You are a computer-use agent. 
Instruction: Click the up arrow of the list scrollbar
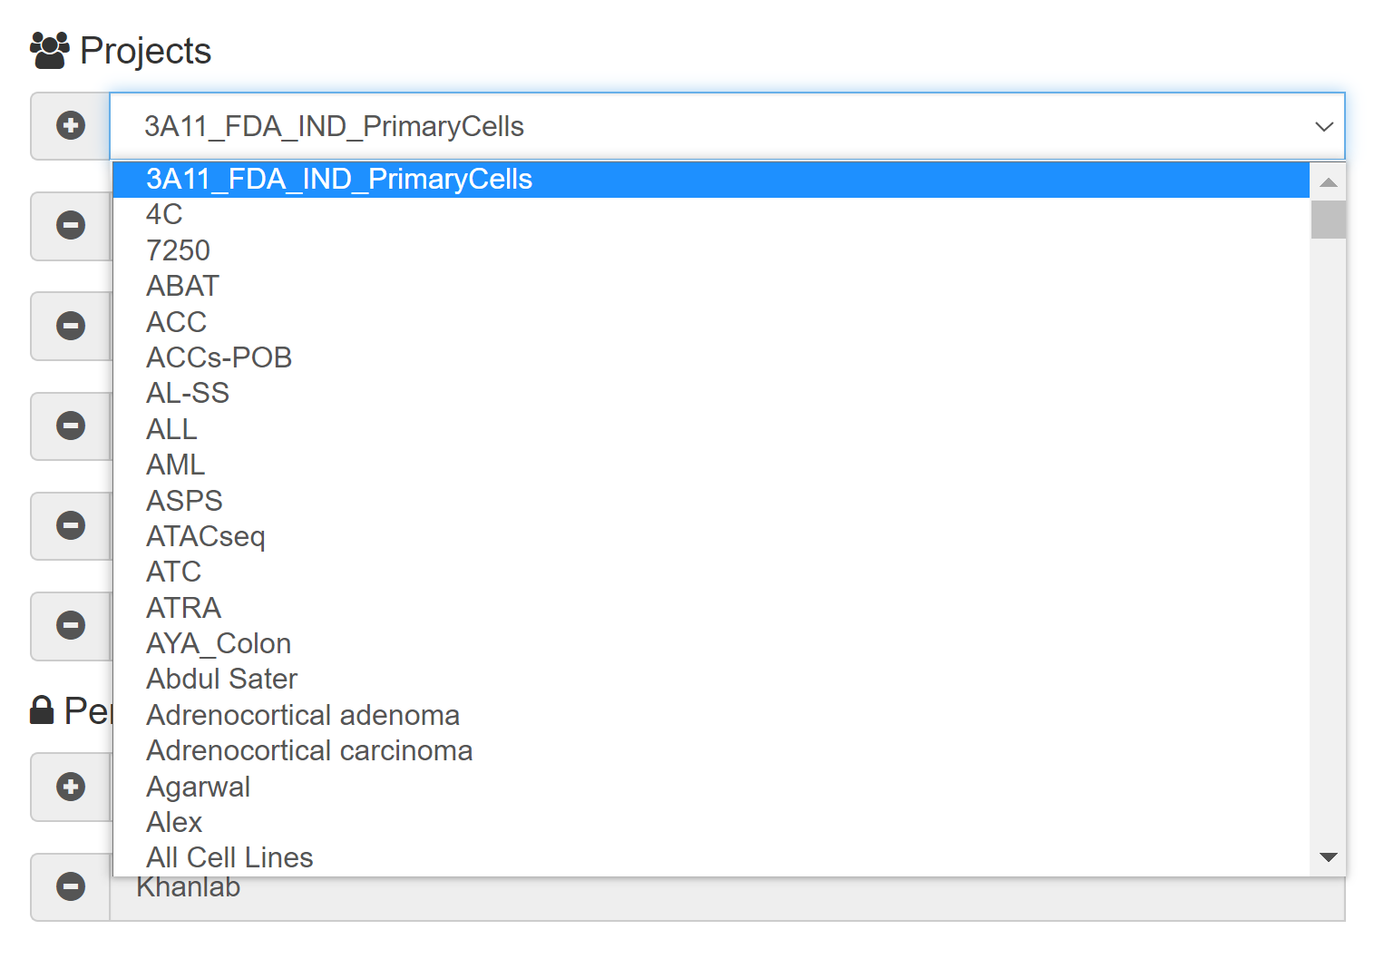click(x=1329, y=182)
